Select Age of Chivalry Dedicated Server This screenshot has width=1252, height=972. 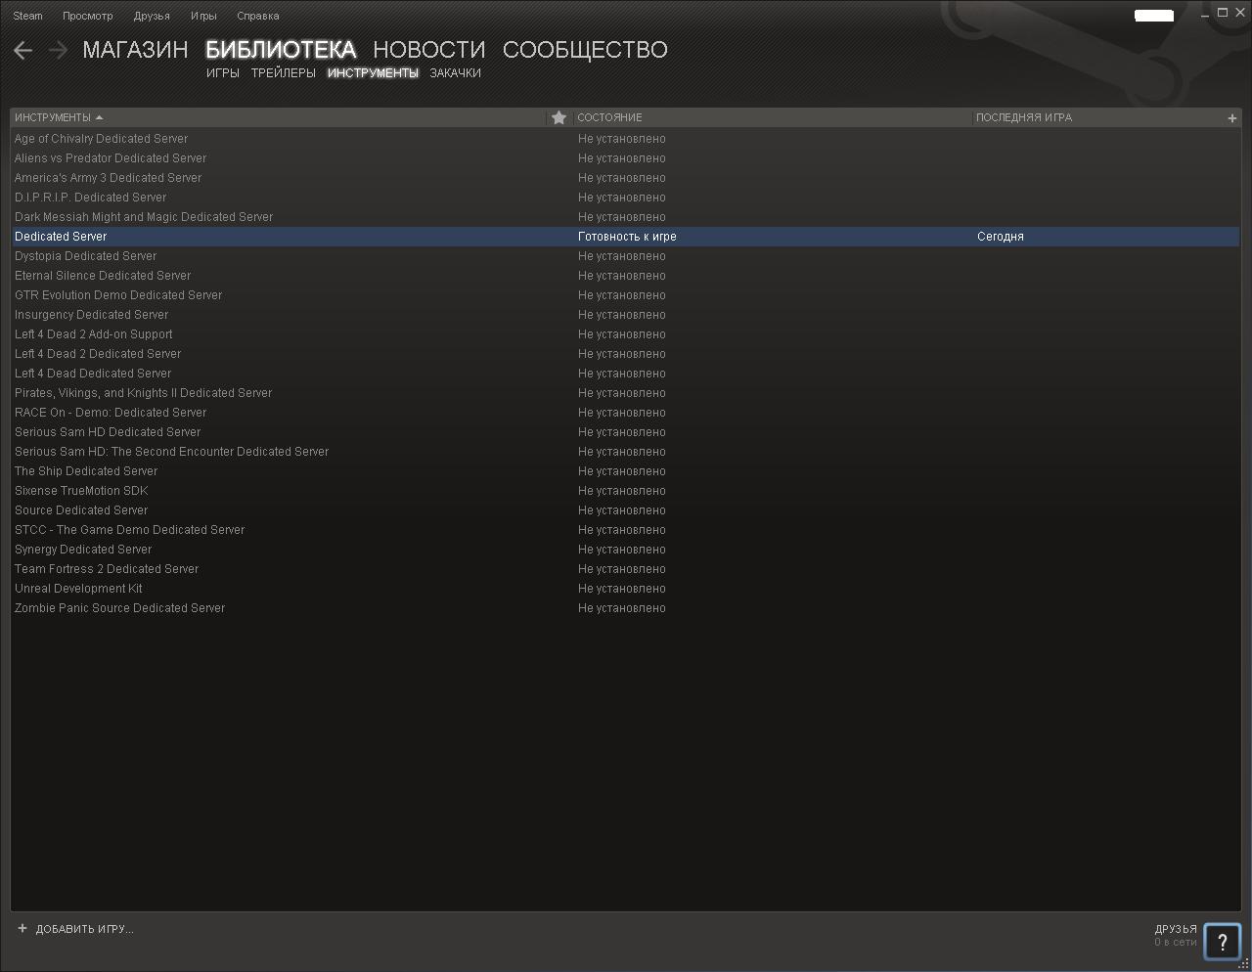(625, 139)
